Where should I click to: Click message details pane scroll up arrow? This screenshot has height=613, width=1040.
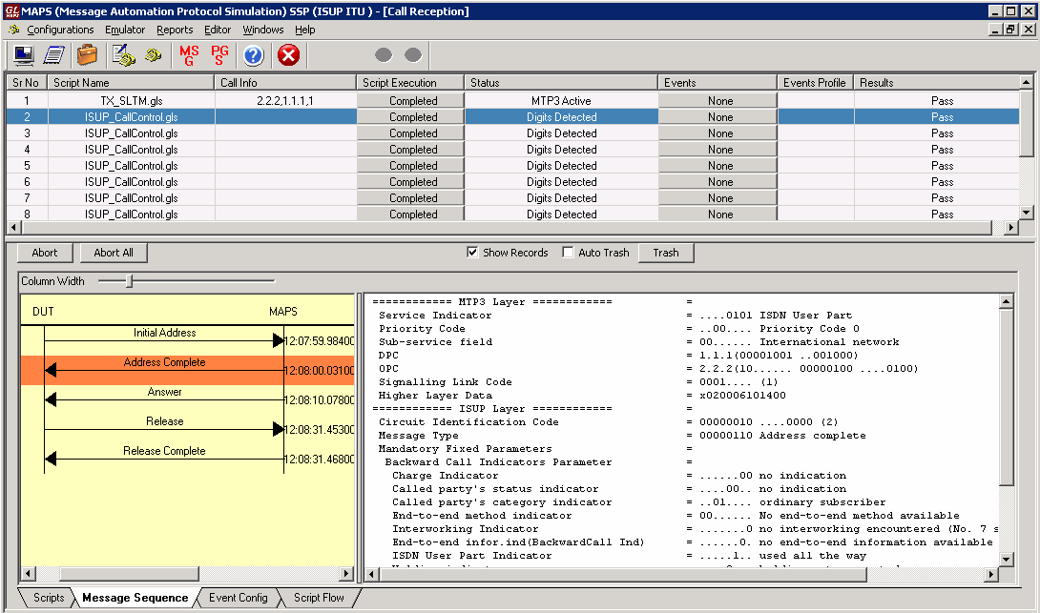[x=1007, y=301]
